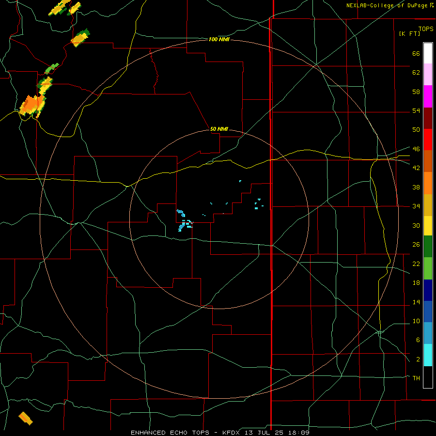Click the "TOPS" legend title
The width and height of the screenshot is (436, 436).
pyautogui.click(x=426, y=29)
